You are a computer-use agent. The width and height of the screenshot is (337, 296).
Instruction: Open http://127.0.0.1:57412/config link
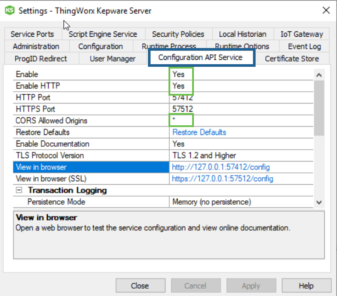click(x=221, y=167)
